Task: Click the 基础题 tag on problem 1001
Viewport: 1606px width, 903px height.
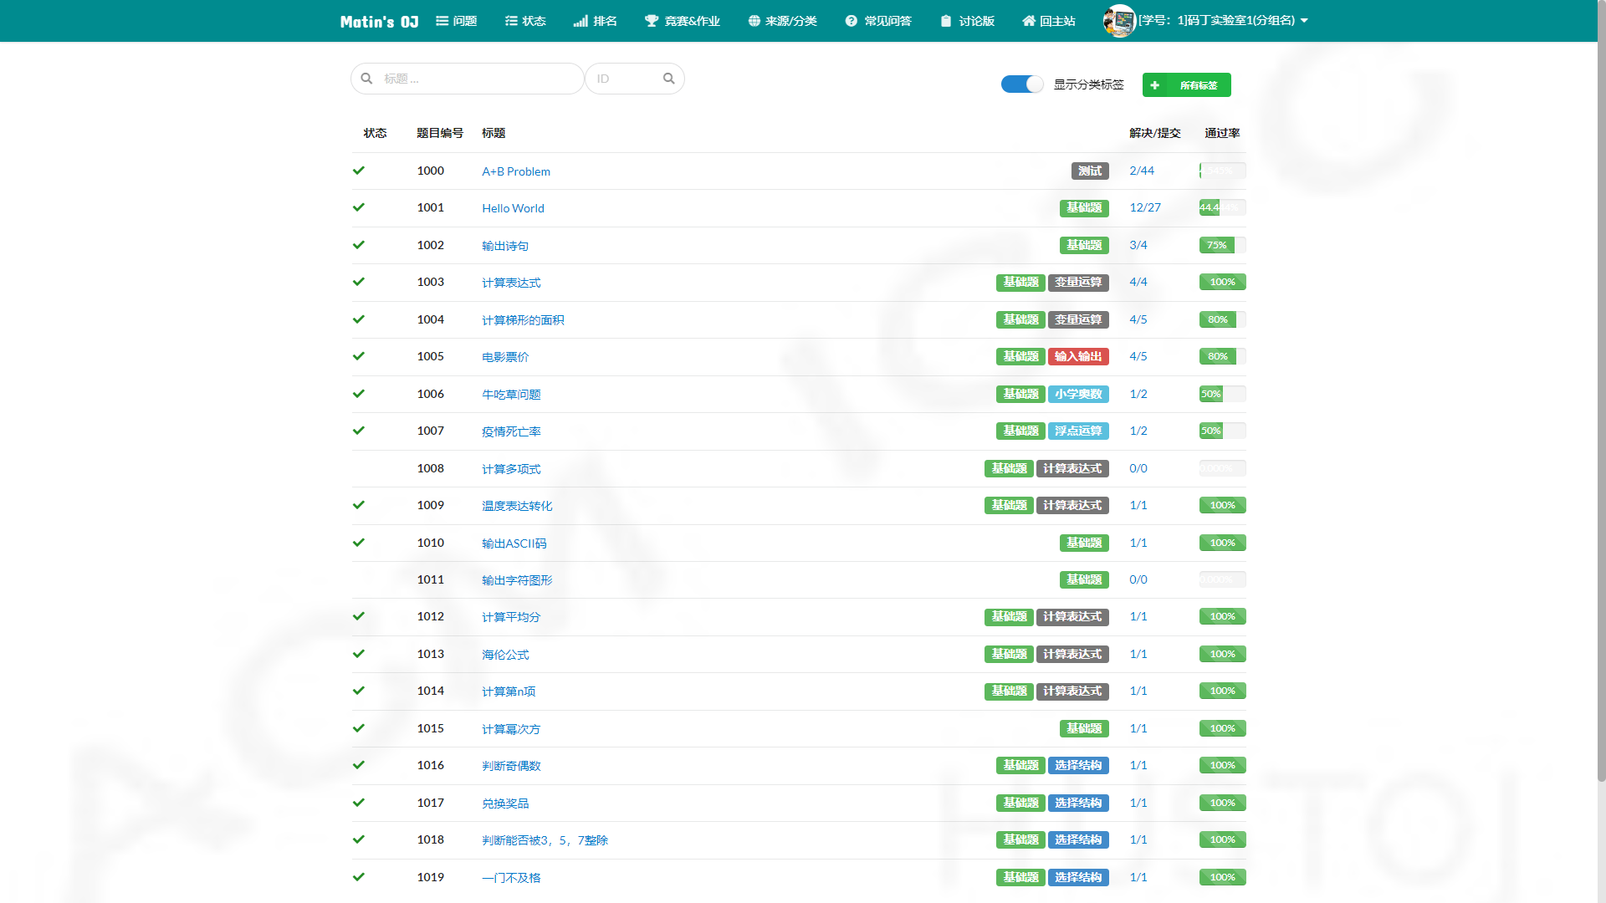Action: [x=1084, y=207]
